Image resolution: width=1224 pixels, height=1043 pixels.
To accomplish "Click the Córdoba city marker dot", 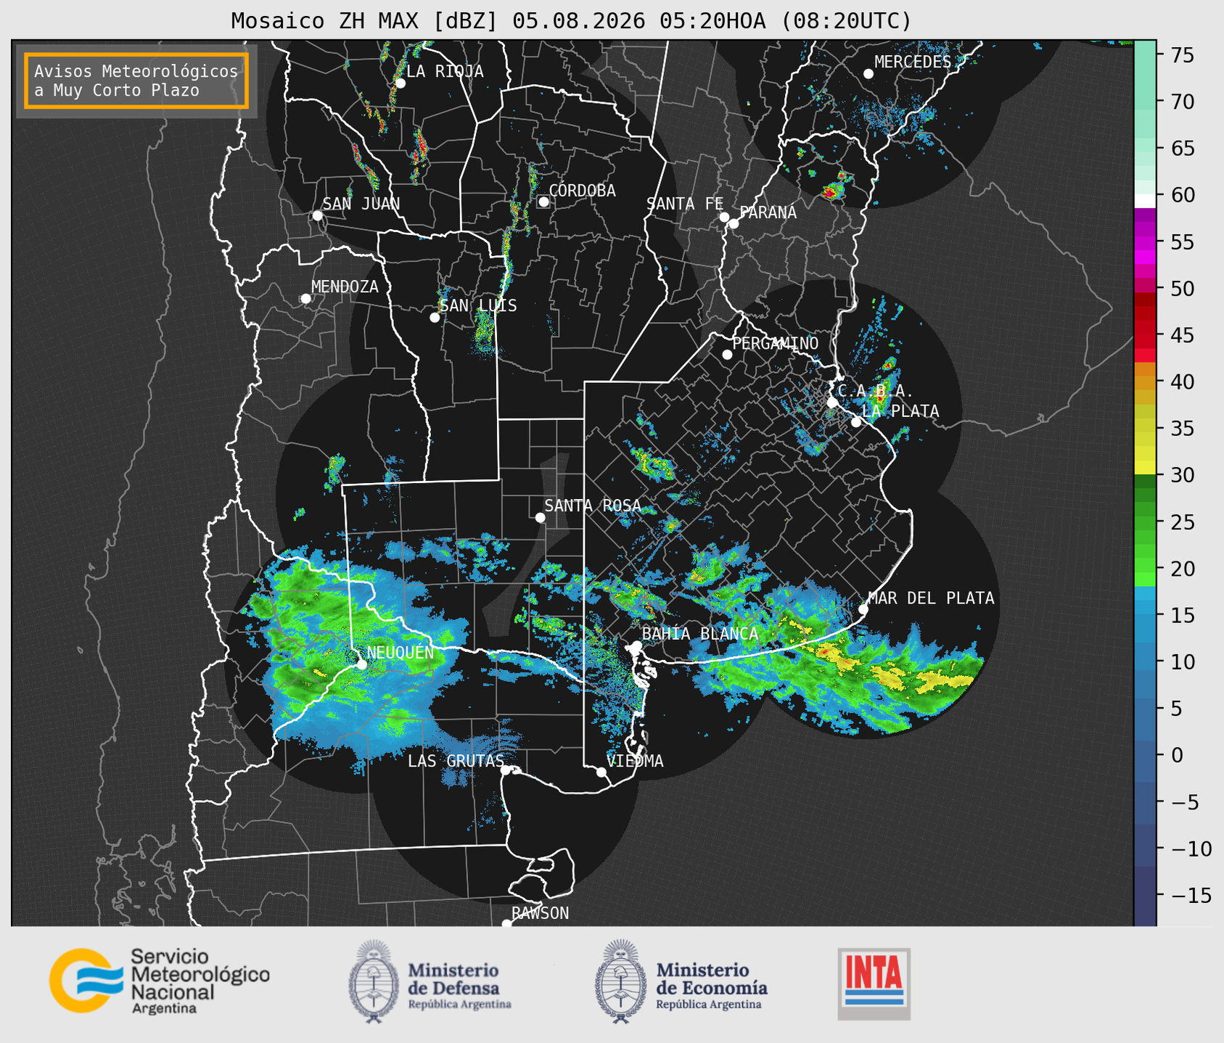I will pos(543,202).
